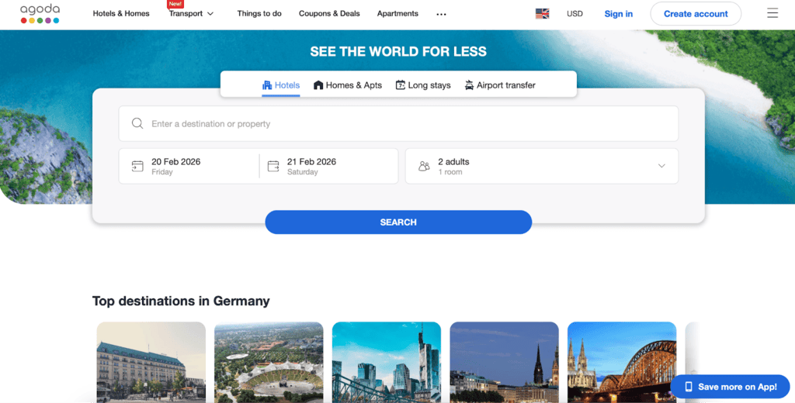Expand the Transport dropdown
The height and width of the screenshot is (403, 795).
tap(191, 14)
